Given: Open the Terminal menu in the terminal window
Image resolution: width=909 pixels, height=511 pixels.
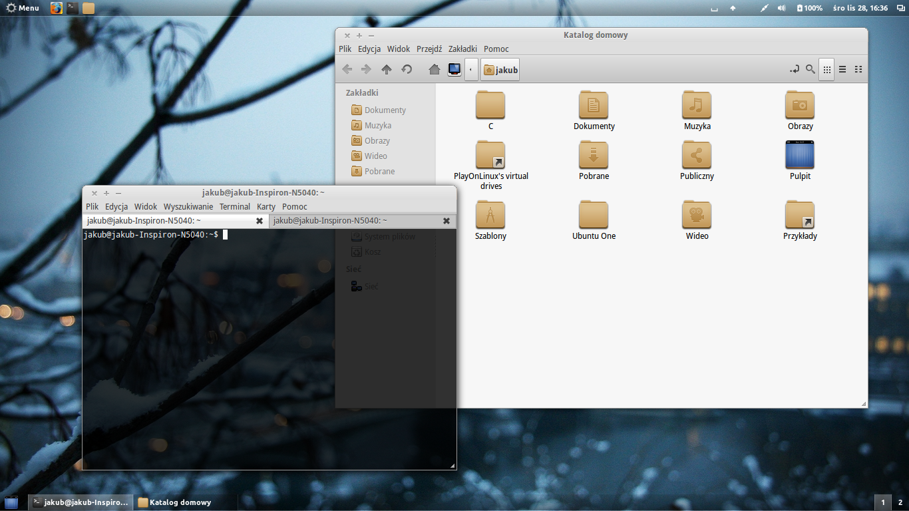Looking at the screenshot, I should 235,207.
